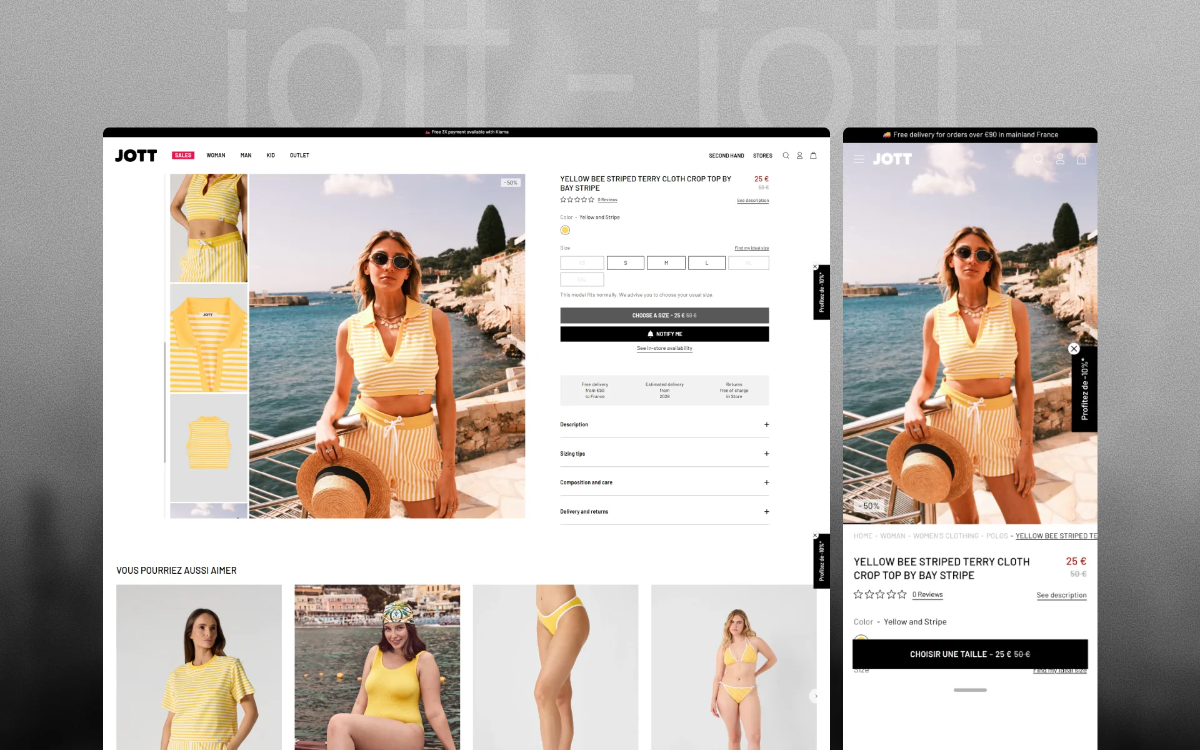Open desktop Find my ideal size link

(x=751, y=248)
